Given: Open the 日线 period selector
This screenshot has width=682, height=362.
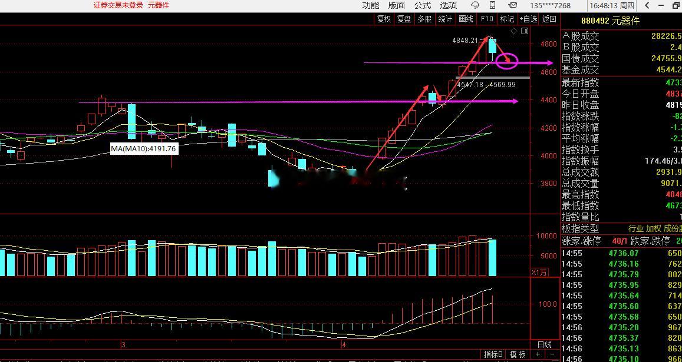Looking at the screenshot, I should coord(545,344).
